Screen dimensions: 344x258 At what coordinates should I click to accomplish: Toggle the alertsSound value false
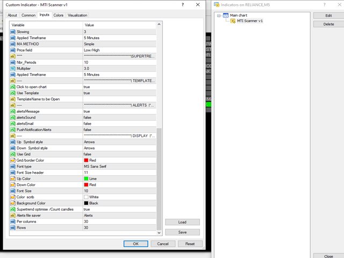click(119, 117)
